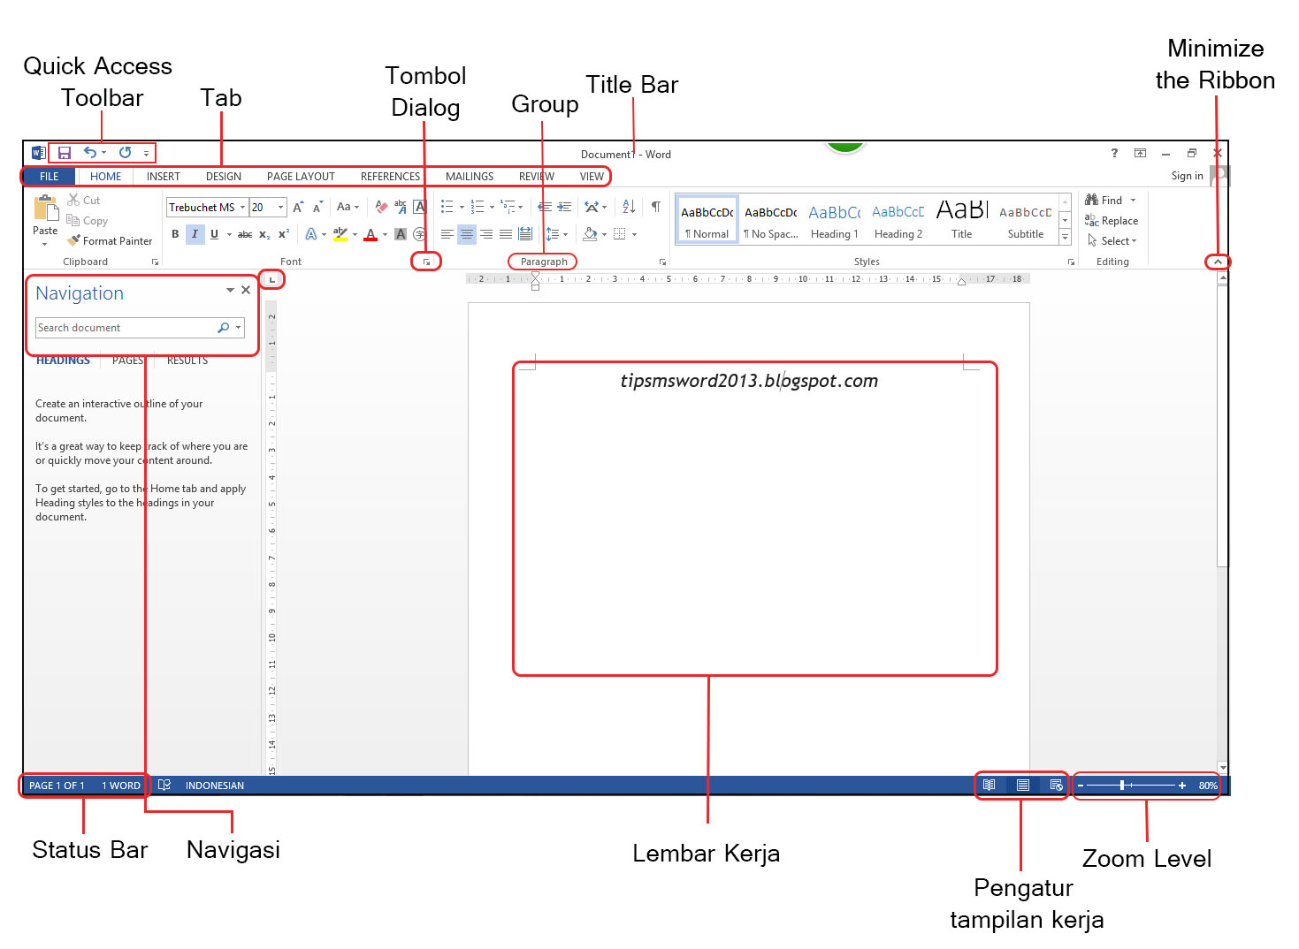Screen dimensions: 1299x949
Task: Expand the Find dropdown arrow
Action: [1133, 201]
